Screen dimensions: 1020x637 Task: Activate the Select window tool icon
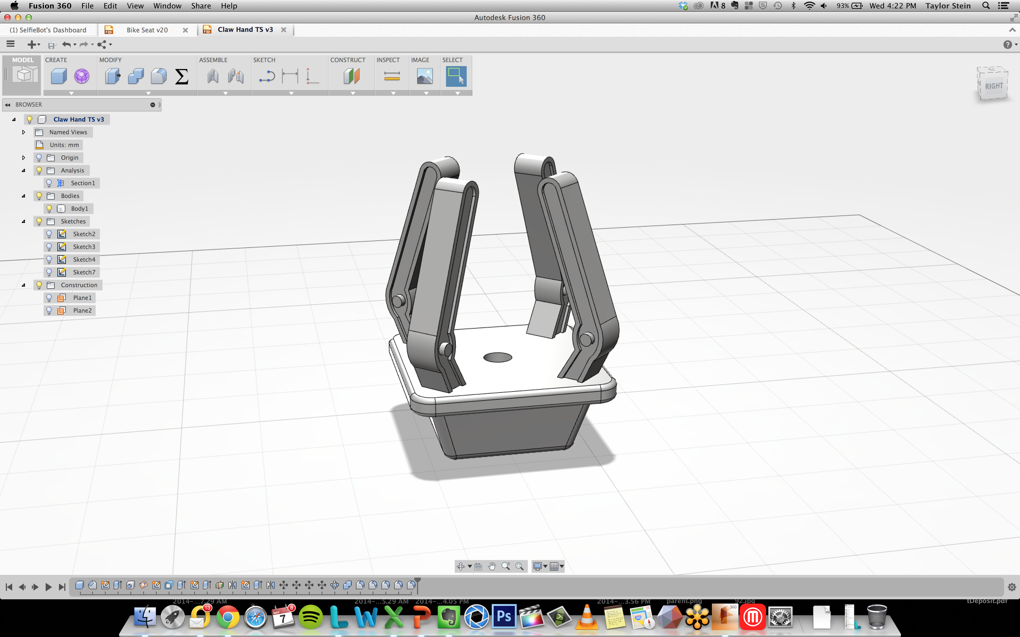pos(456,76)
